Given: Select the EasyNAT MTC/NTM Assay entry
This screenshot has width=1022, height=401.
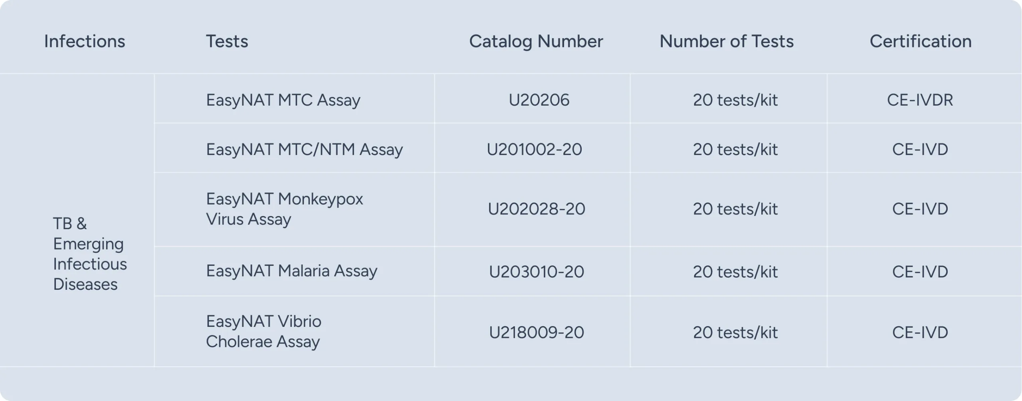Looking at the screenshot, I should pos(304,149).
